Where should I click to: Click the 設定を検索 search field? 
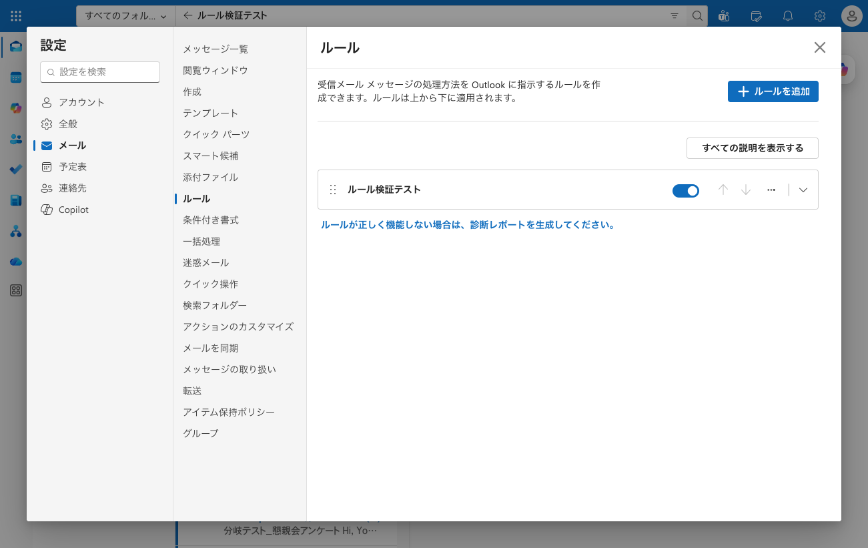100,72
